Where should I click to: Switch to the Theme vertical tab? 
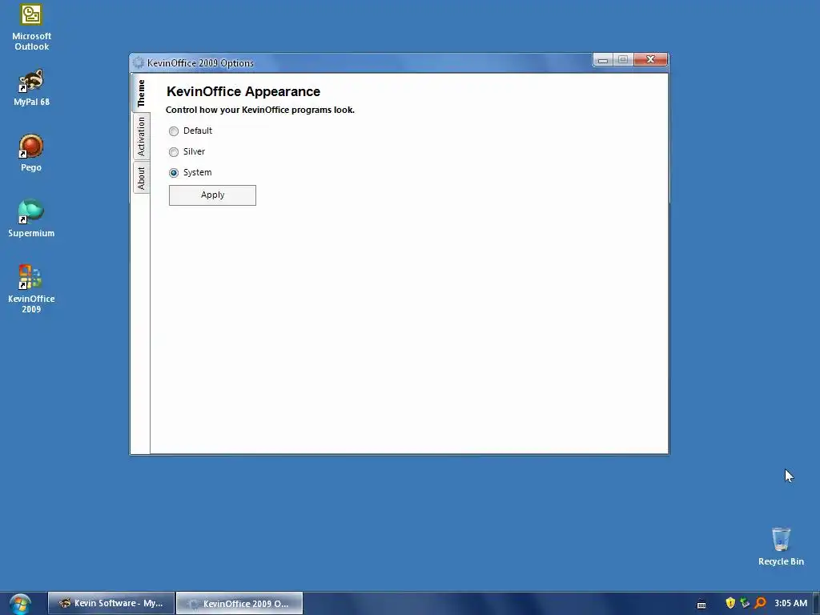coord(141,93)
